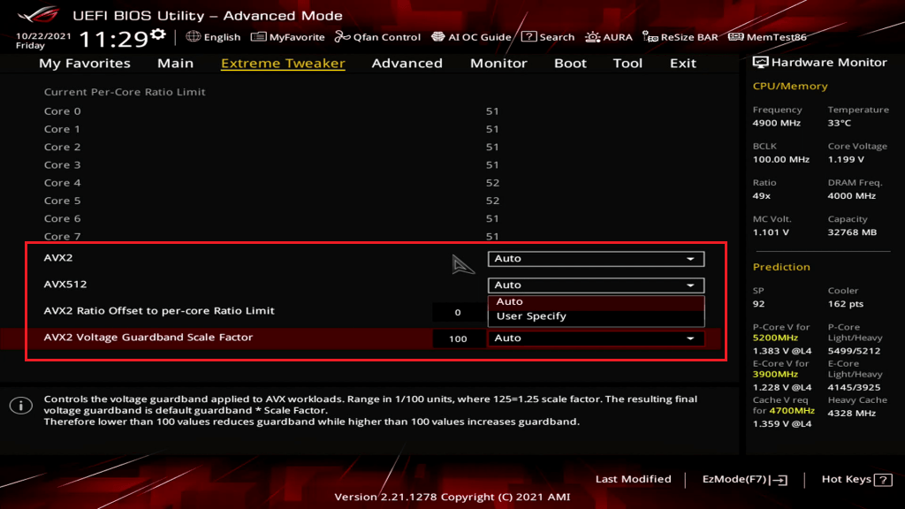The height and width of the screenshot is (509, 905).
Task: Open the My Favorites tab
Action: coord(85,63)
